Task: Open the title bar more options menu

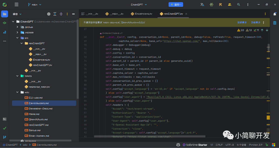Action: [248, 5]
